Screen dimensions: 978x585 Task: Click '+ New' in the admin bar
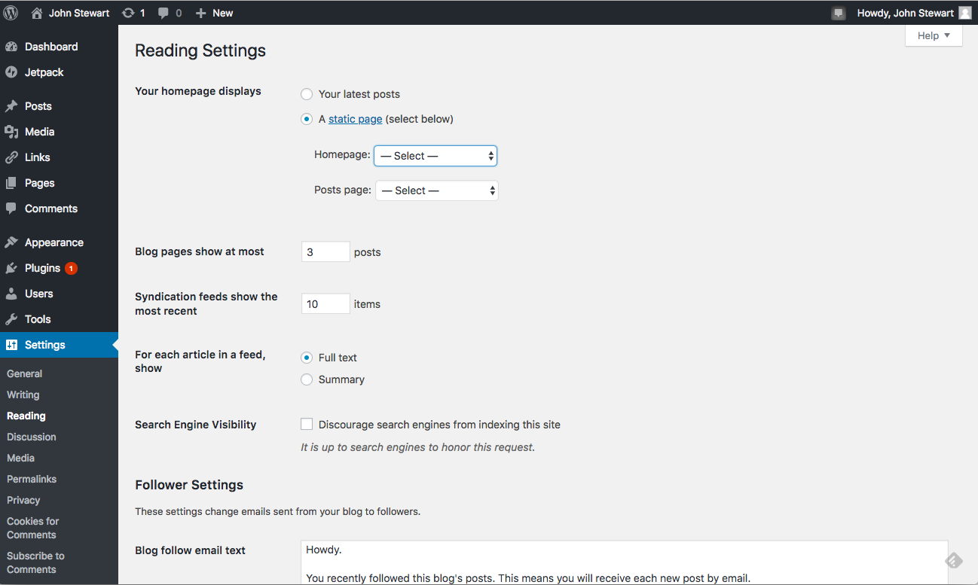pos(214,13)
